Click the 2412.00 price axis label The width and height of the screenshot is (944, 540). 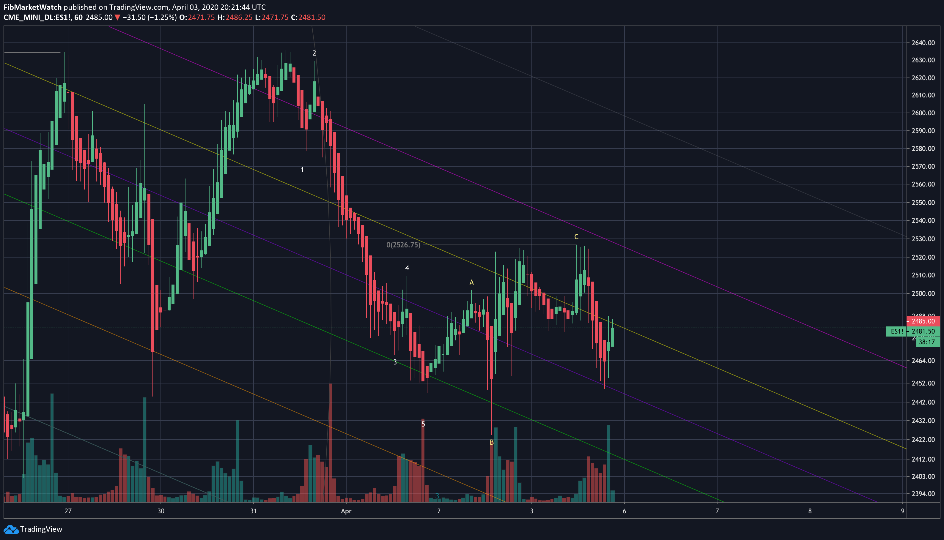pos(923,460)
